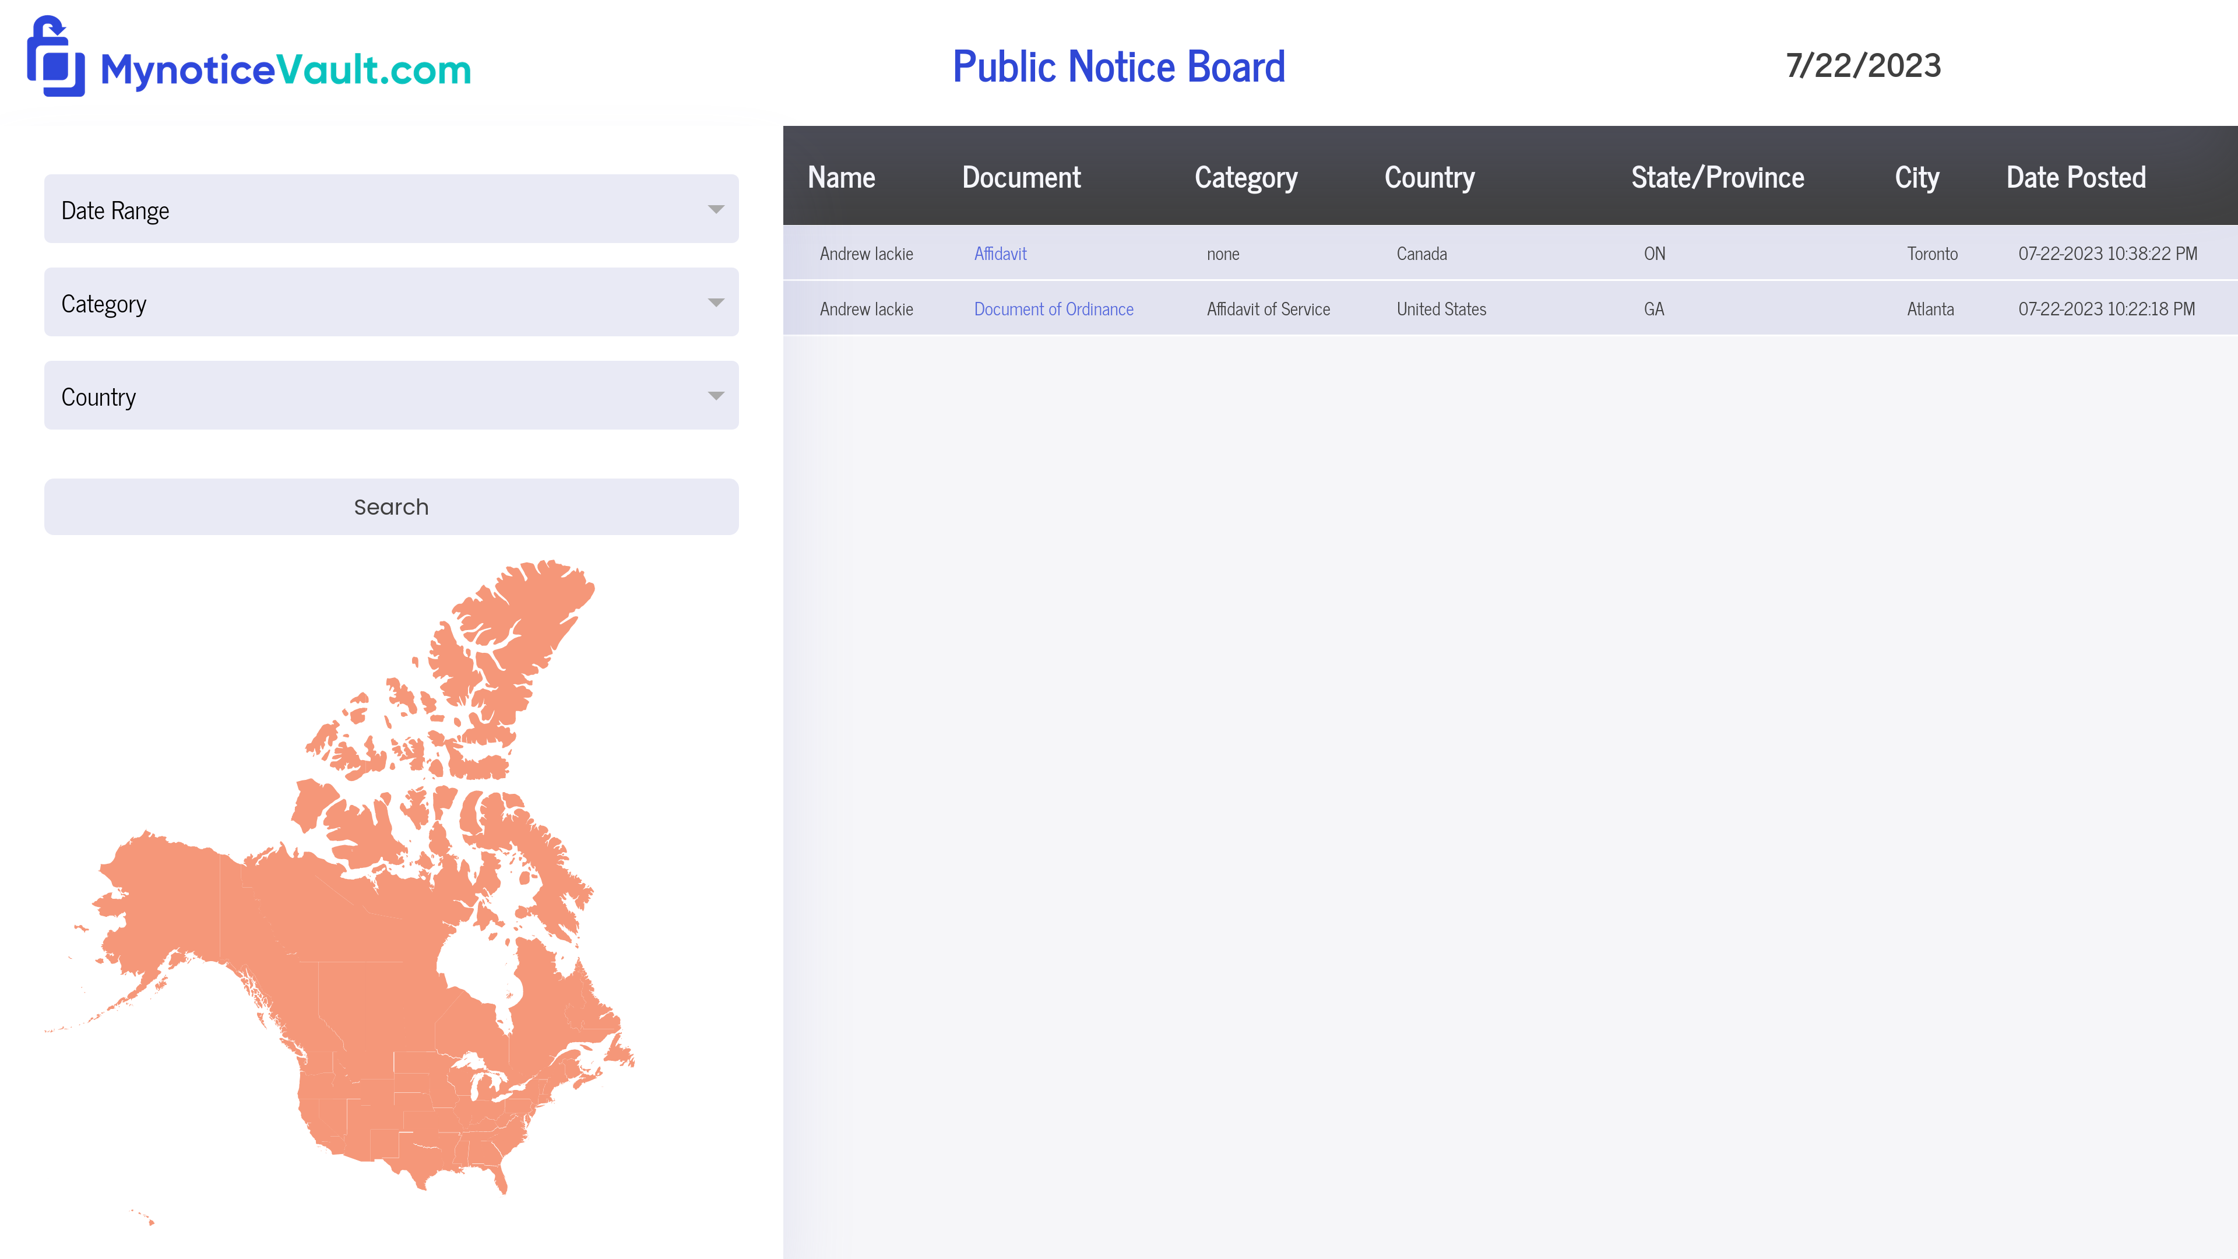Click the Public Notice Board title

click(x=1118, y=67)
